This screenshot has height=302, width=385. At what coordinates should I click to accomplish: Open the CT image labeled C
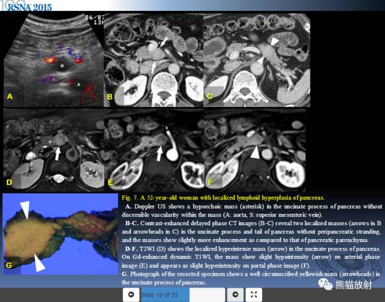(x=257, y=60)
